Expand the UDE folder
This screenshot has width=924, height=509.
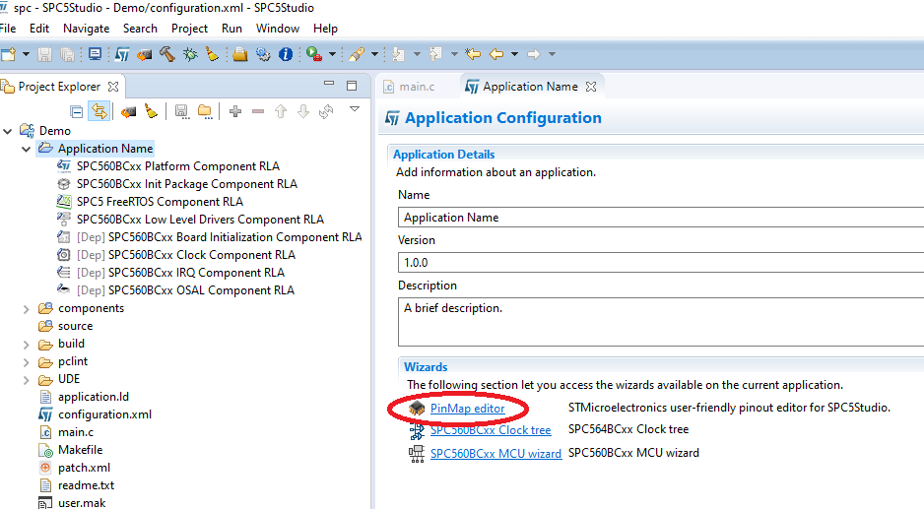26,380
